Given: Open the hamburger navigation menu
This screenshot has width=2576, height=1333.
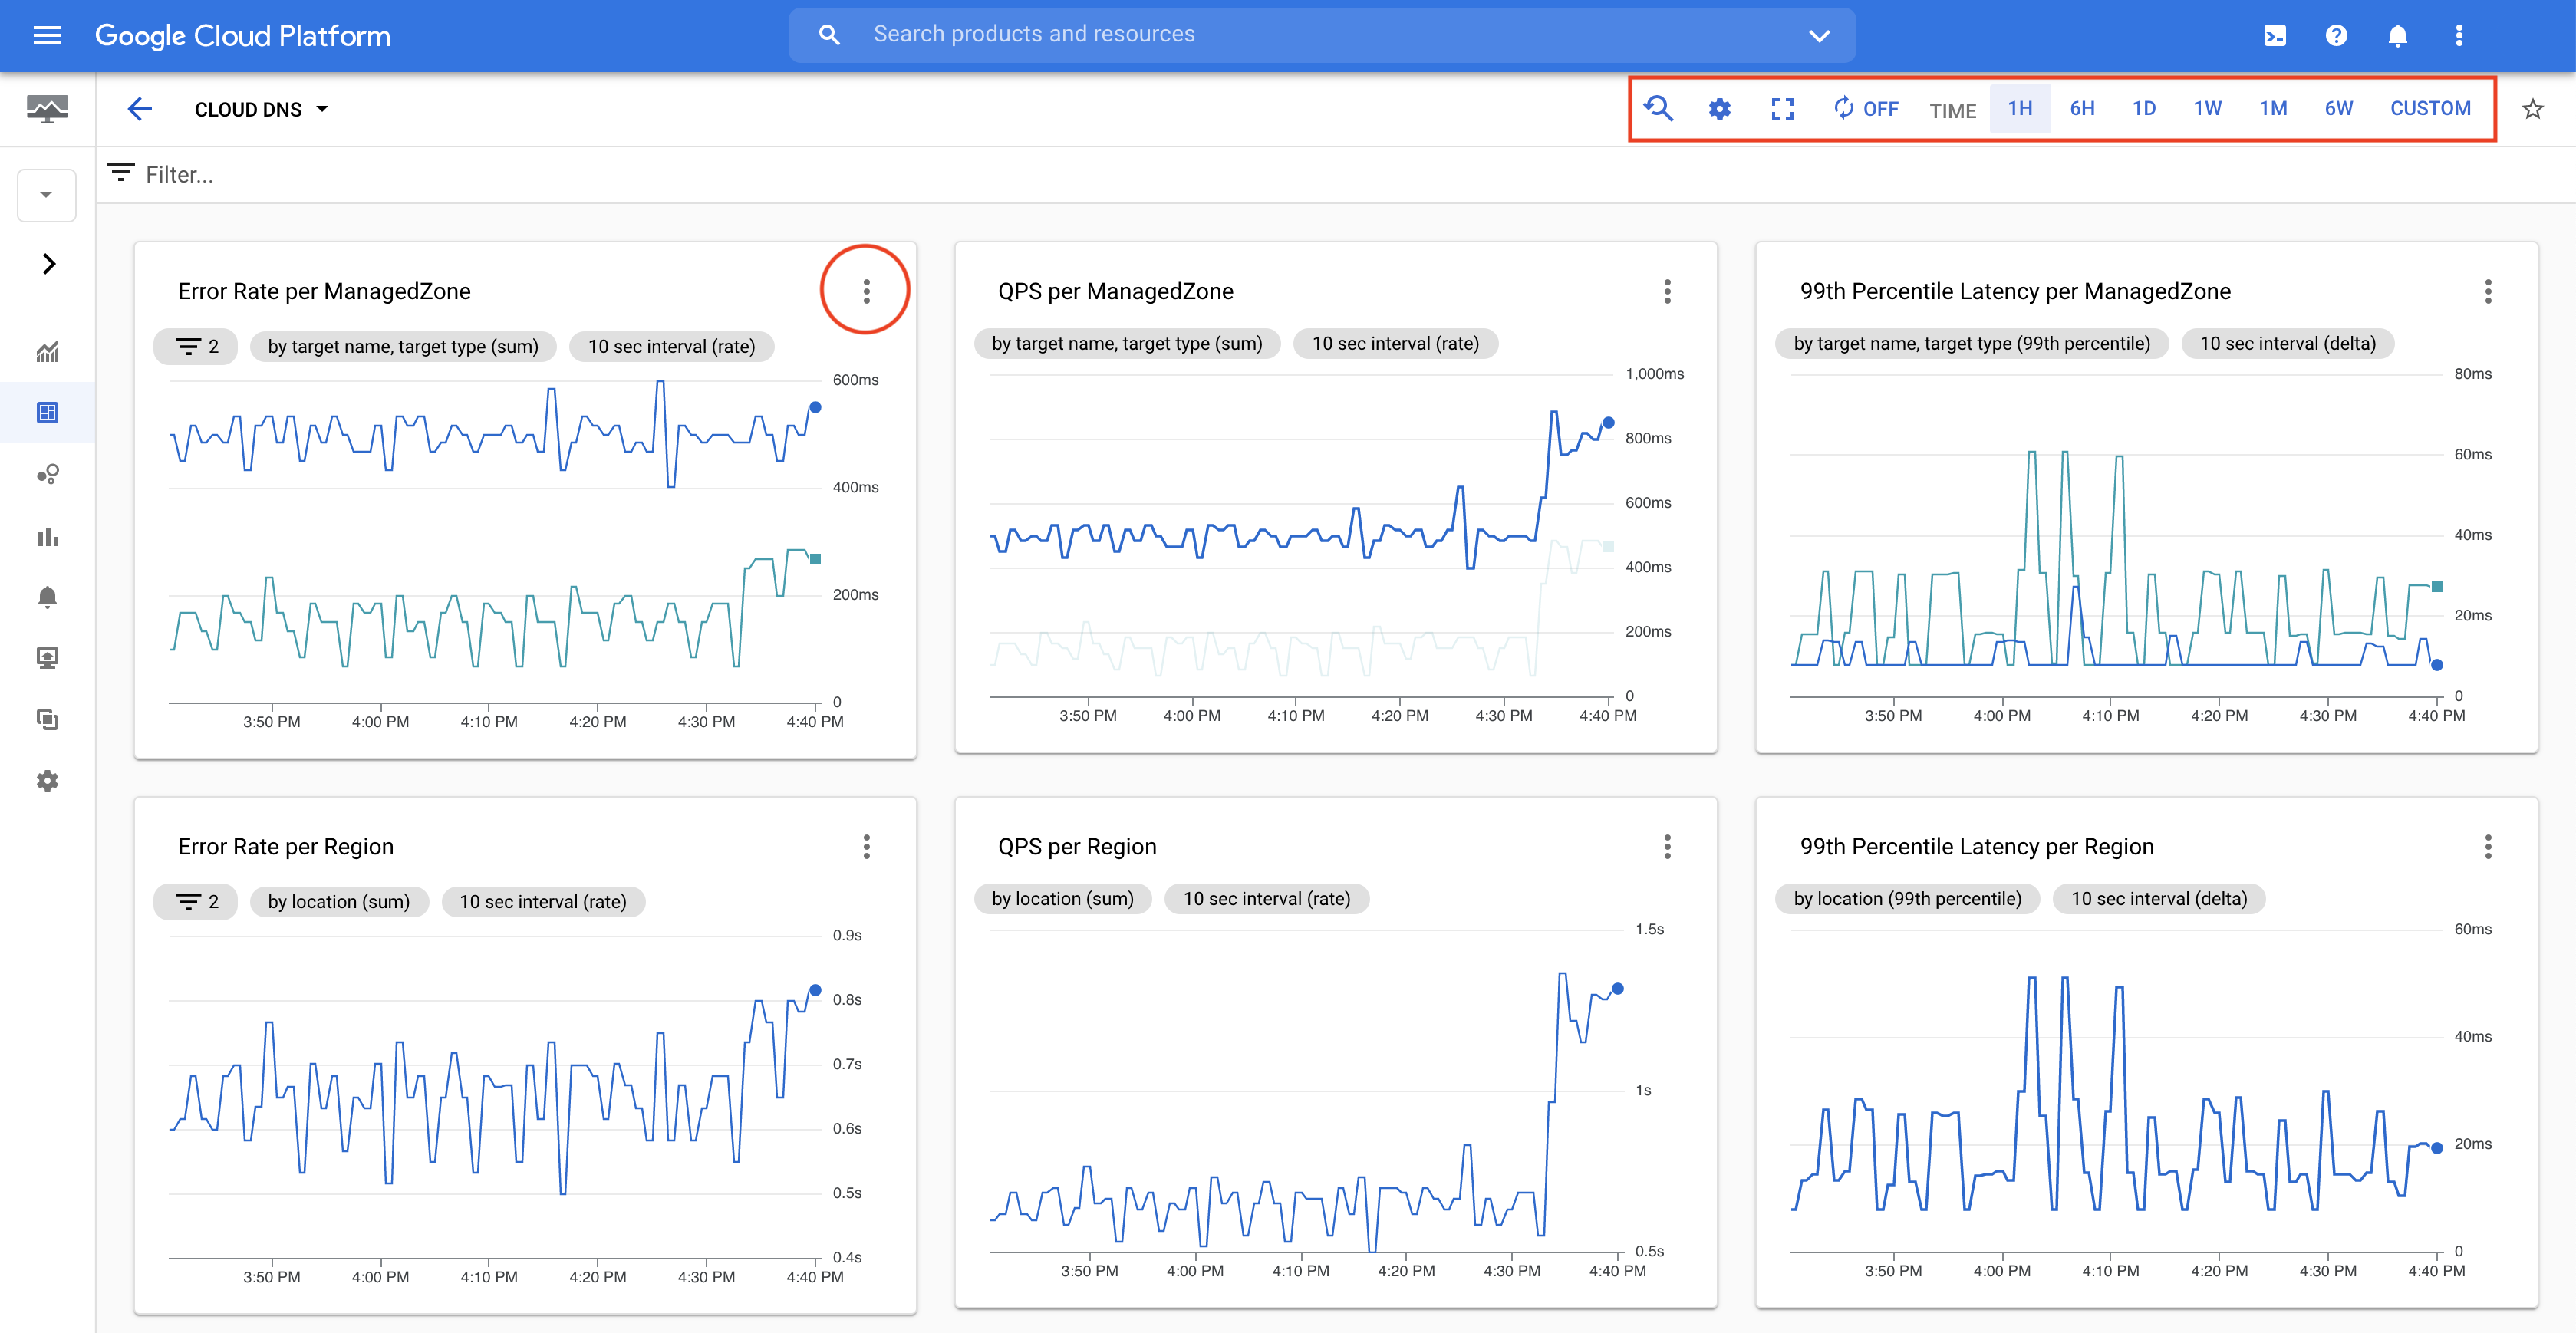Looking at the screenshot, I should click(47, 36).
